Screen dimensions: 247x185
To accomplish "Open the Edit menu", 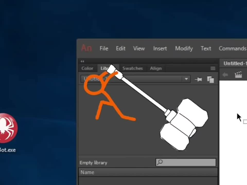I will click(x=121, y=48).
